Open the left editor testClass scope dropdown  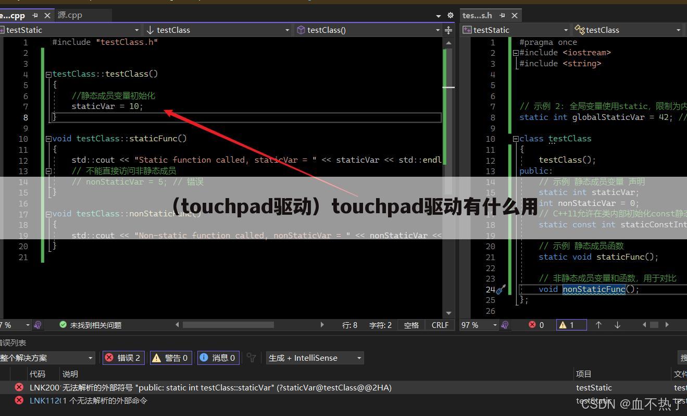(218, 30)
